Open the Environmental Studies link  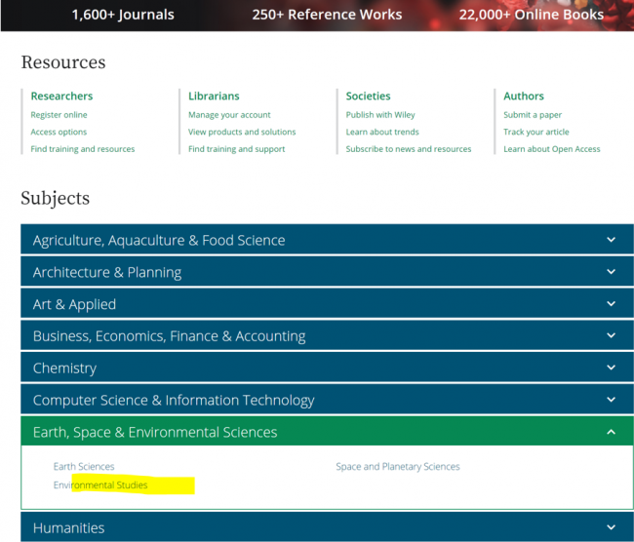coord(100,485)
